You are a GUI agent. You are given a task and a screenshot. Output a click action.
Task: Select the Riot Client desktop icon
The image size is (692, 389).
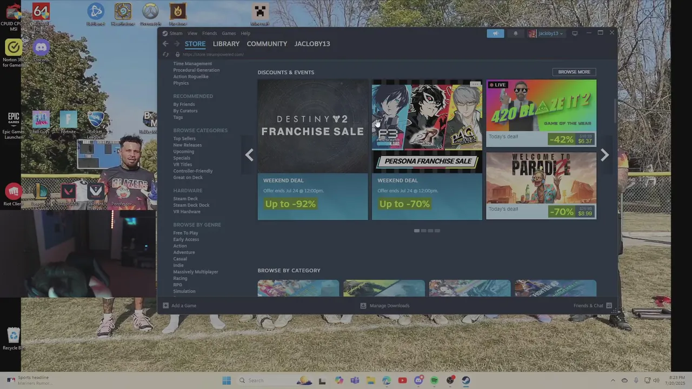click(14, 194)
